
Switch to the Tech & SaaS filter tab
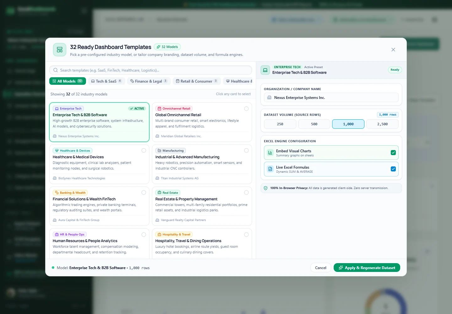pos(106,81)
